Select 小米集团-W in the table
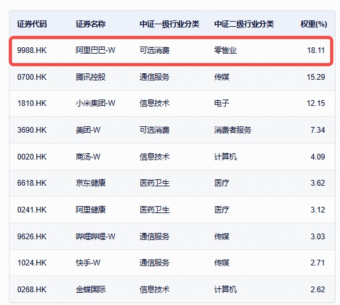The width and height of the screenshot is (340, 305). click(96, 103)
